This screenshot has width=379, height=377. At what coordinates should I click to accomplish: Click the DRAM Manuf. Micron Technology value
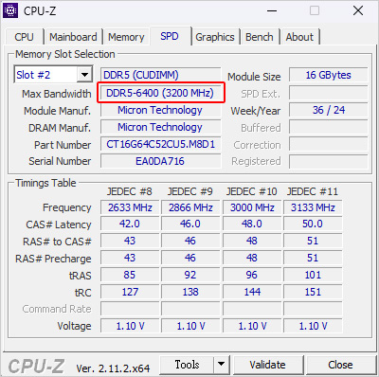coord(160,127)
